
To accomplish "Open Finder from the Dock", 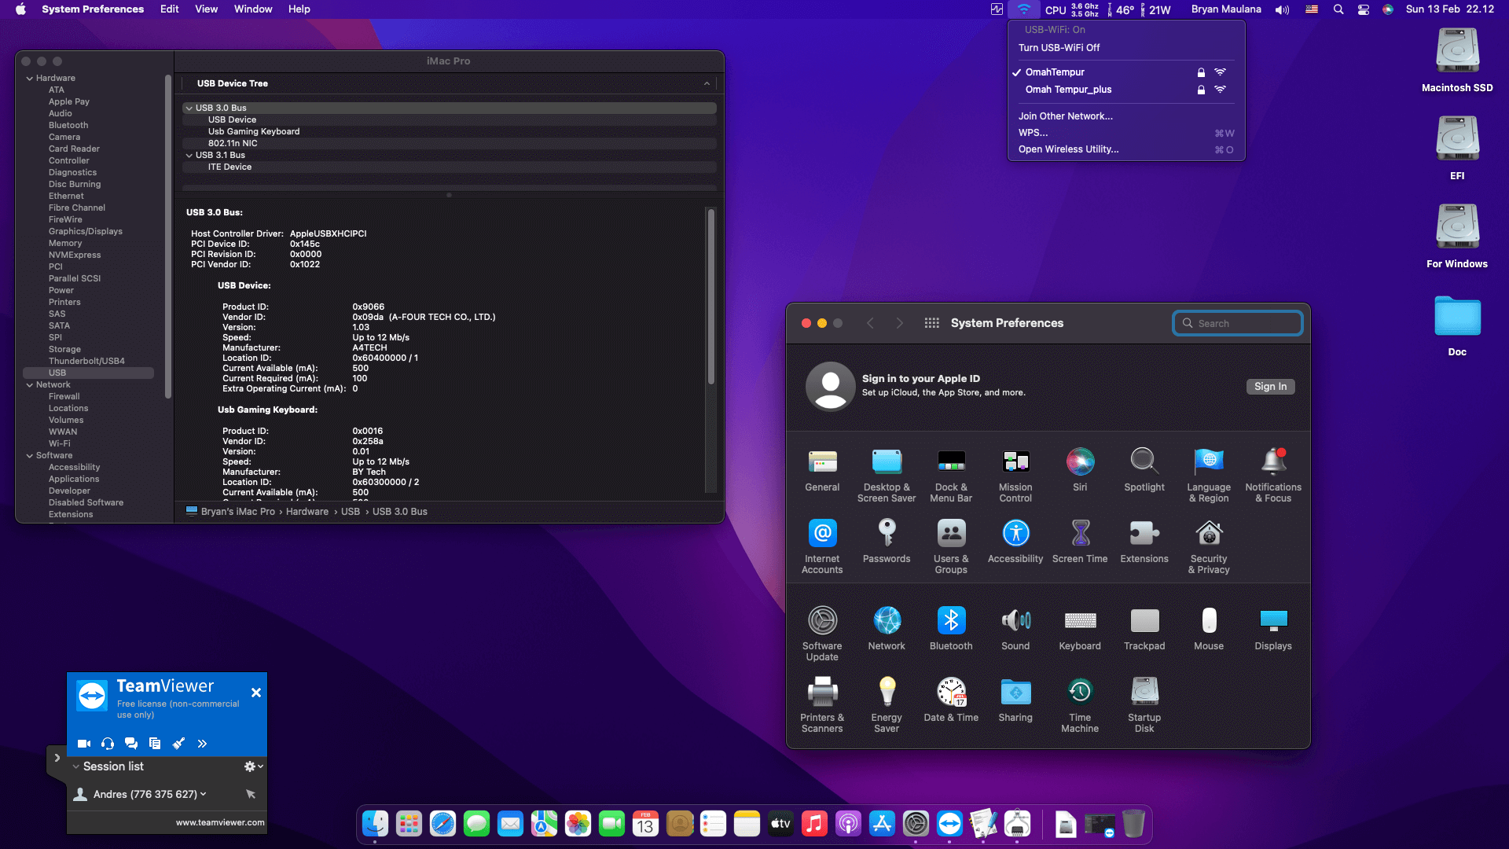I will pos(375,824).
